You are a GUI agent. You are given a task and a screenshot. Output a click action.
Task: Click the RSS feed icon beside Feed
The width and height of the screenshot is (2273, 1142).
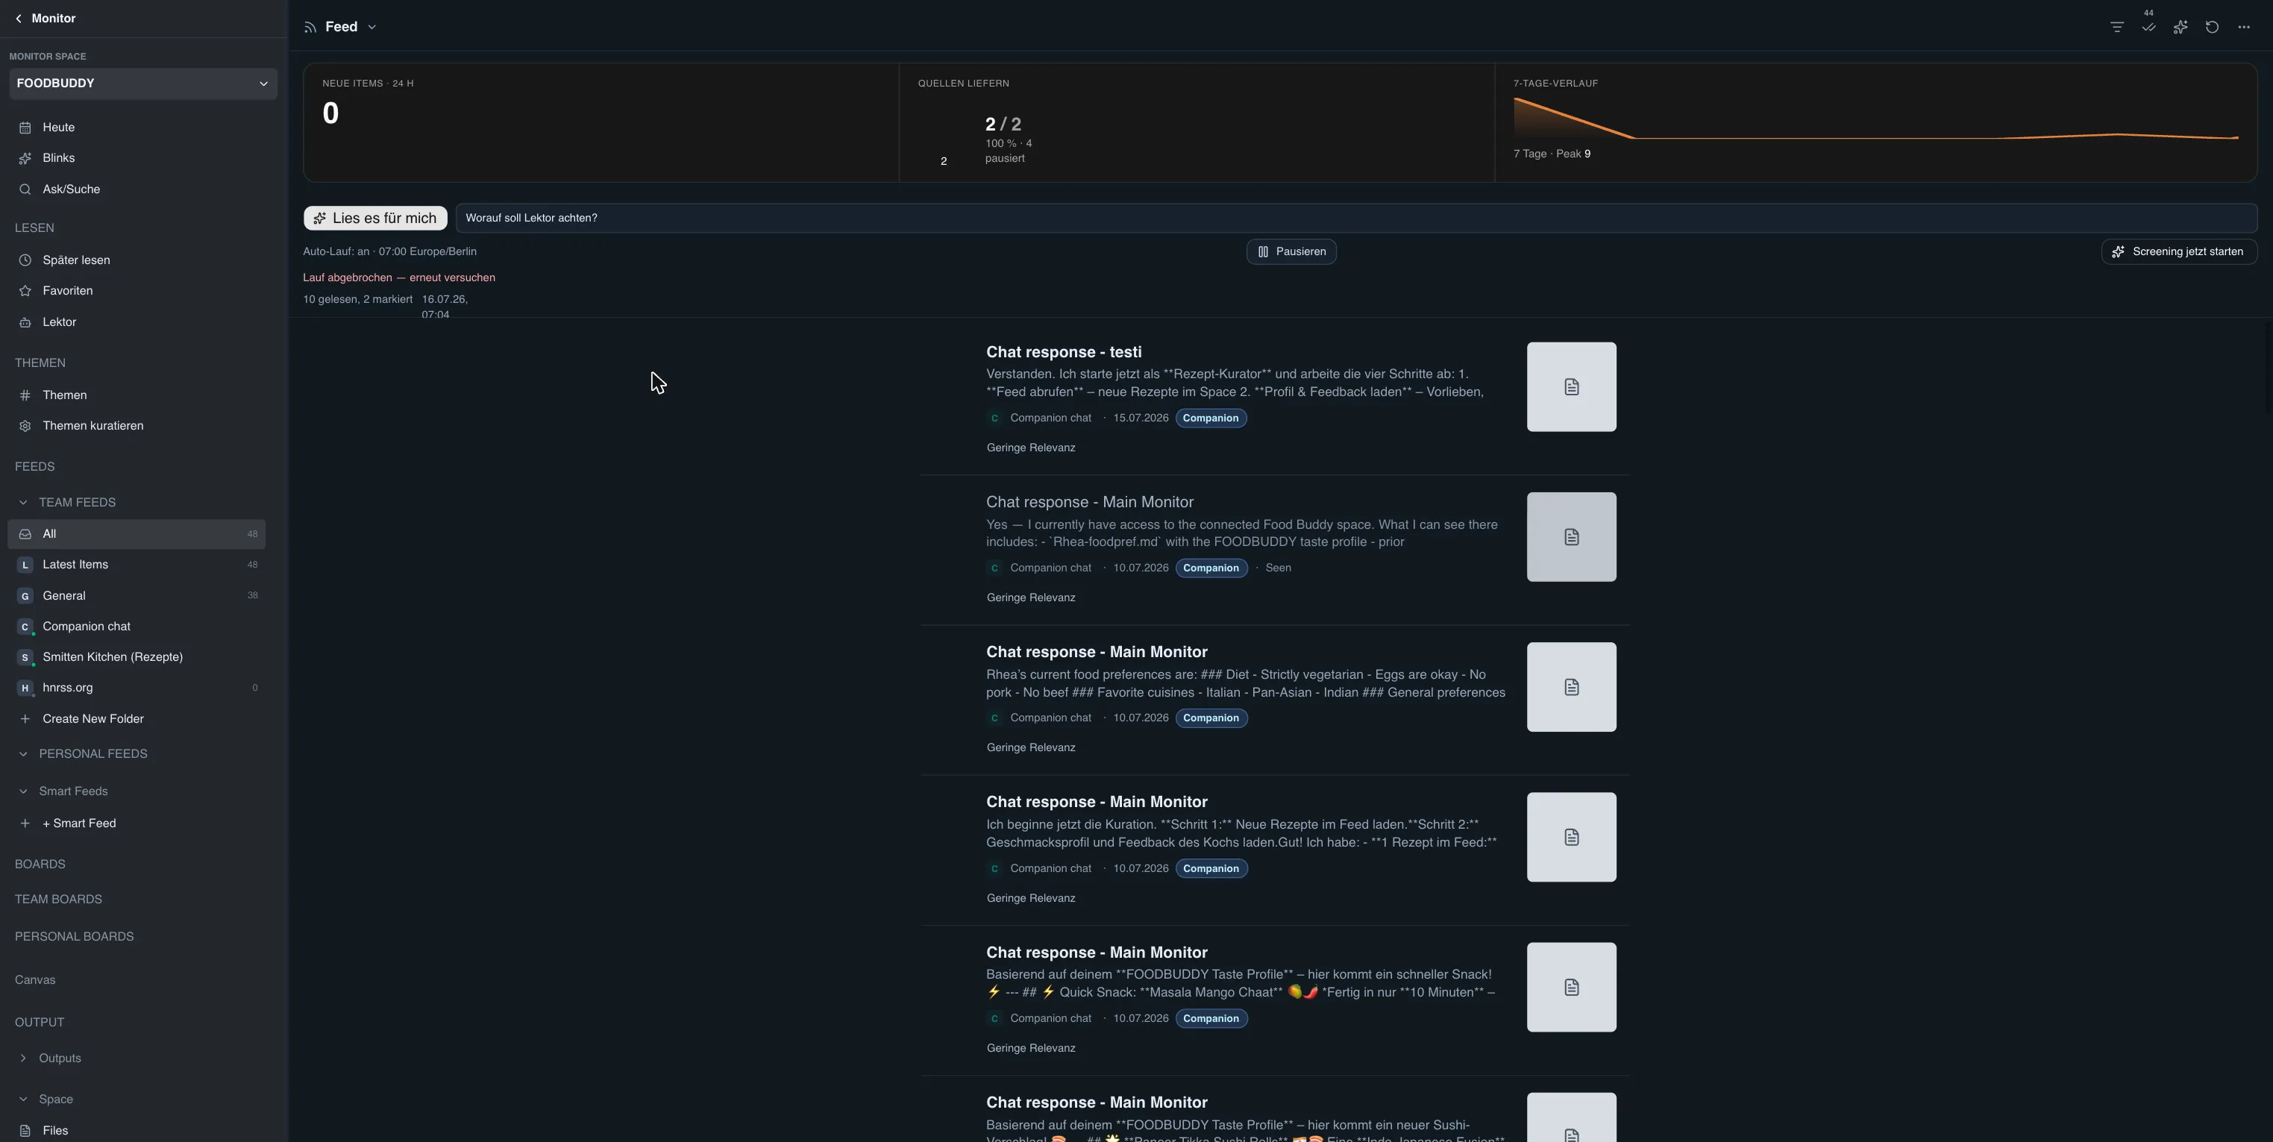coord(310,28)
